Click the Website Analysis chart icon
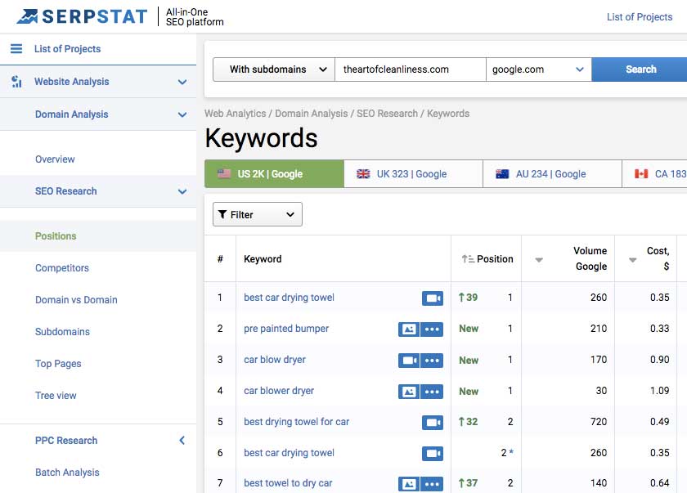This screenshot has width=687, height=493. [x=16, y=82]
